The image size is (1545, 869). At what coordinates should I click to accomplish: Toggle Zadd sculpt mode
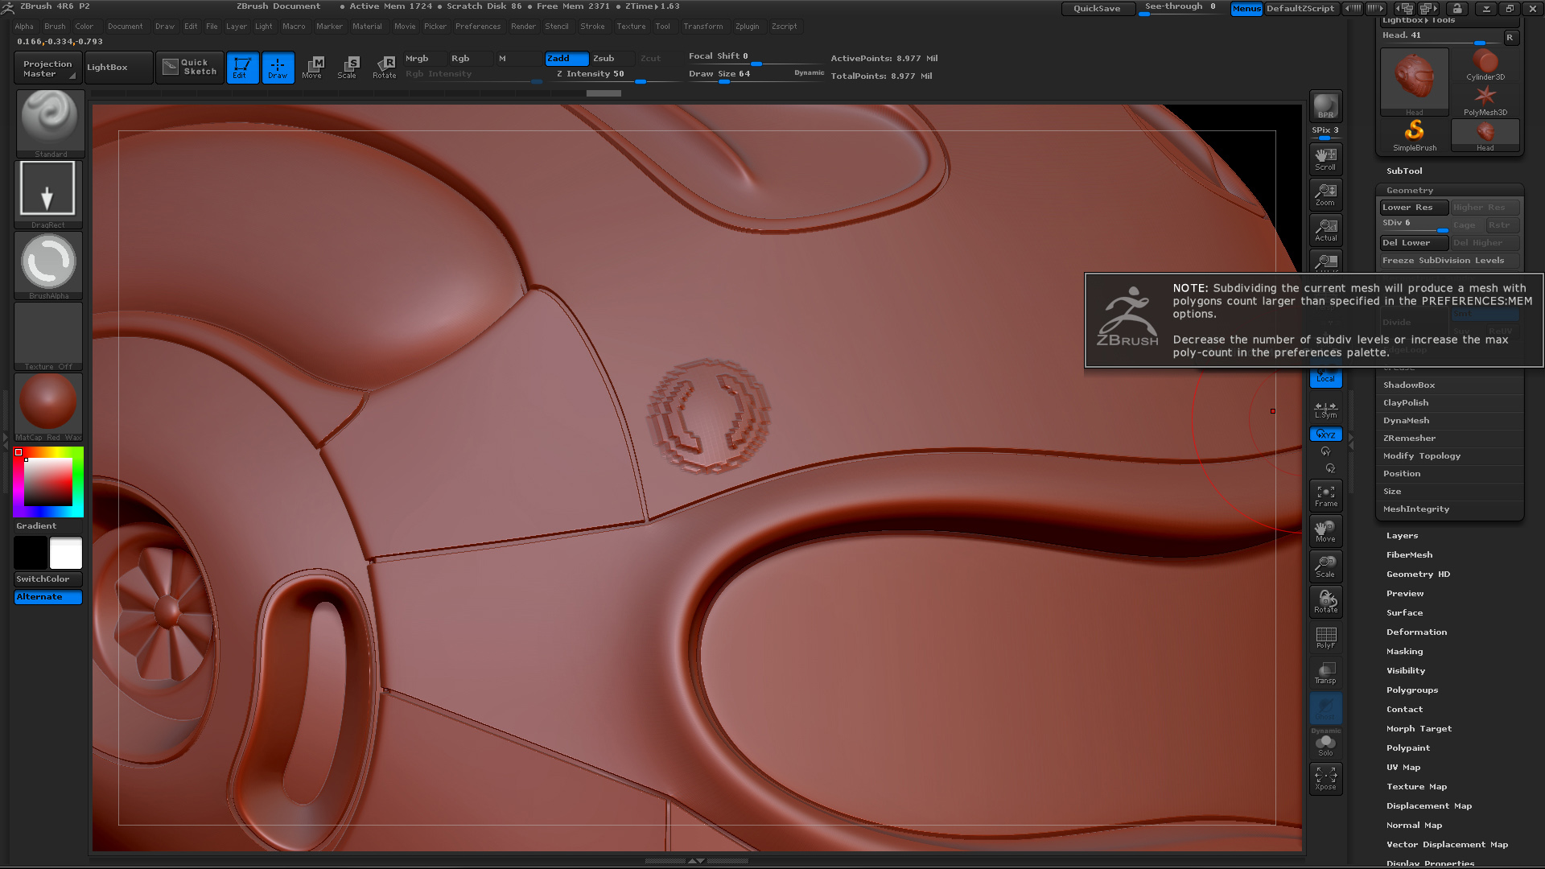pyautogui.click(x=566, y=59)
